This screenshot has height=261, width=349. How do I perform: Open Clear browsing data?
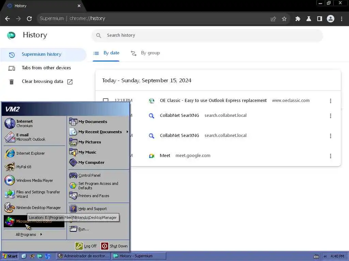coord(43,82)
